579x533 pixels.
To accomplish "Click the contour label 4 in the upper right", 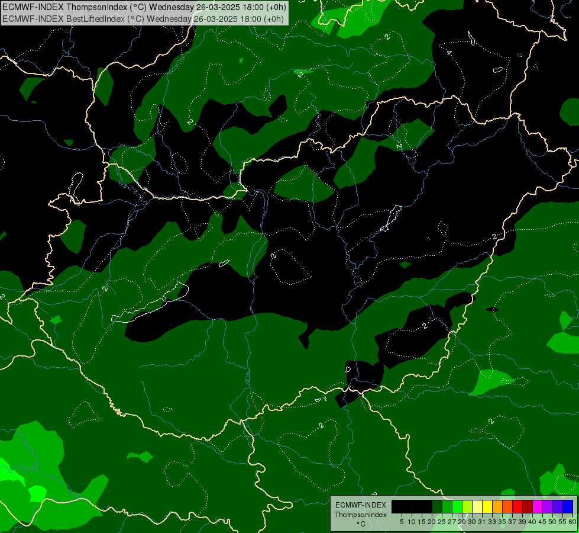I will [x=449, y=53].
